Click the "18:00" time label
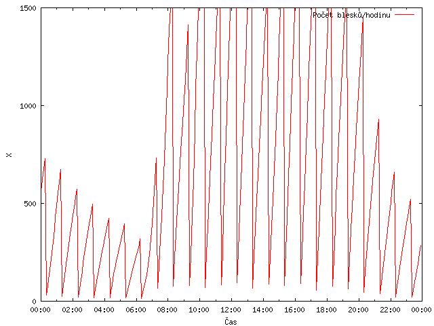This screenshot has width=434, height=326. (x=327, y=310)
